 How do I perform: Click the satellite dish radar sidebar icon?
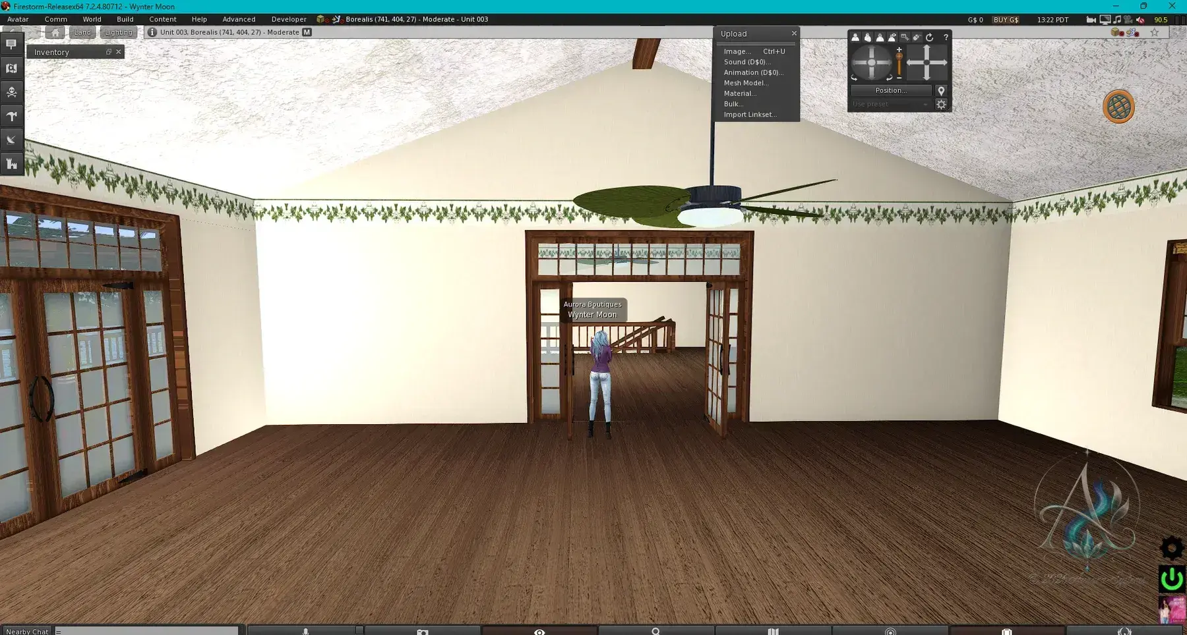pyautogui.click(x=11, y=140)
